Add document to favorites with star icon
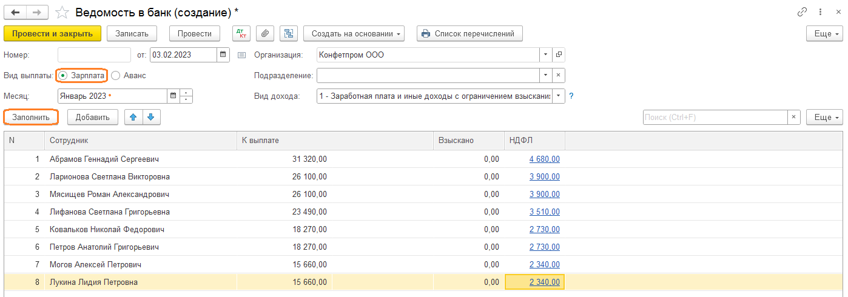Image resolution: width=848 pixels, height=297 pixels. (x=61, y=12)
